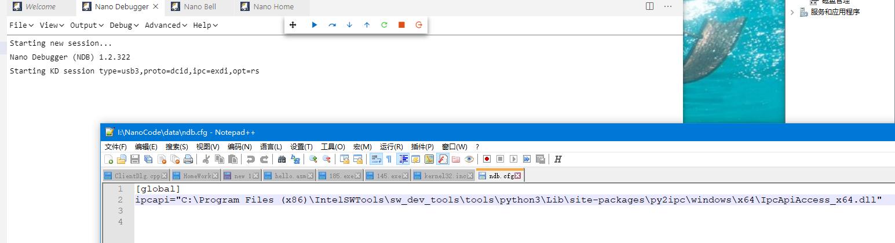895x243 pixels.
Task: Click Notepad++ Zoom In icon
Action: 313,159
